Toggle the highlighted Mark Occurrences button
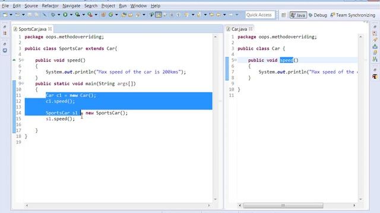This screenshot has height=213, width=380. (x=159, y=15)
